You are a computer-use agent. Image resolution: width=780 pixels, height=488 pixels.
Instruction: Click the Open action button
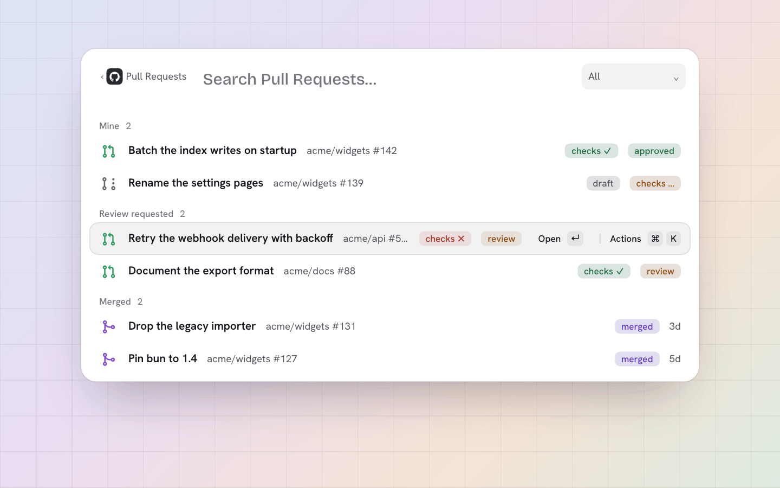[560, 239]
